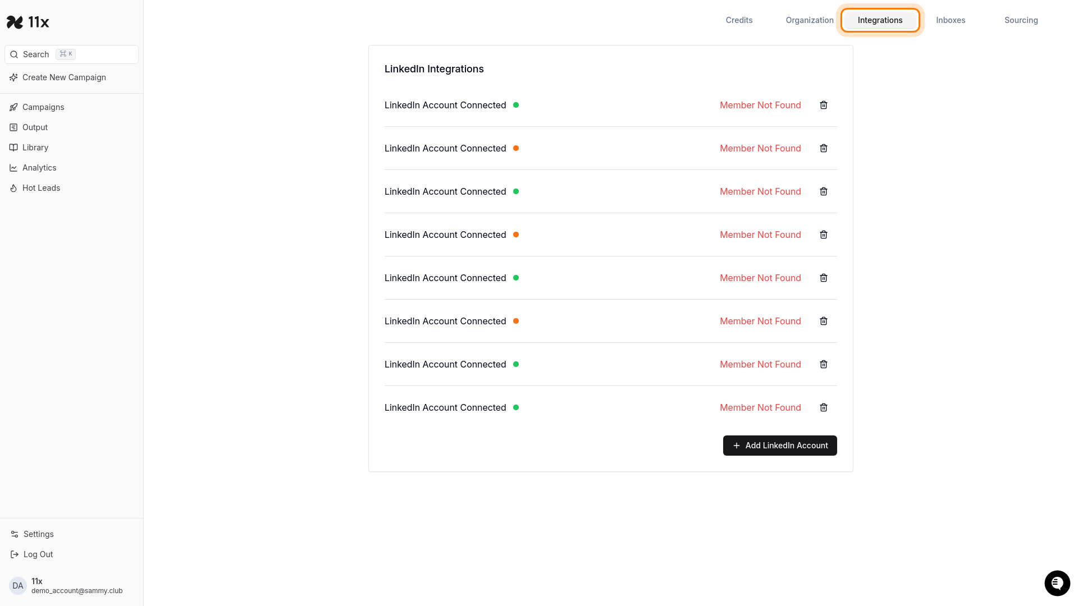Select the Integrations tab

click(880, 20)
